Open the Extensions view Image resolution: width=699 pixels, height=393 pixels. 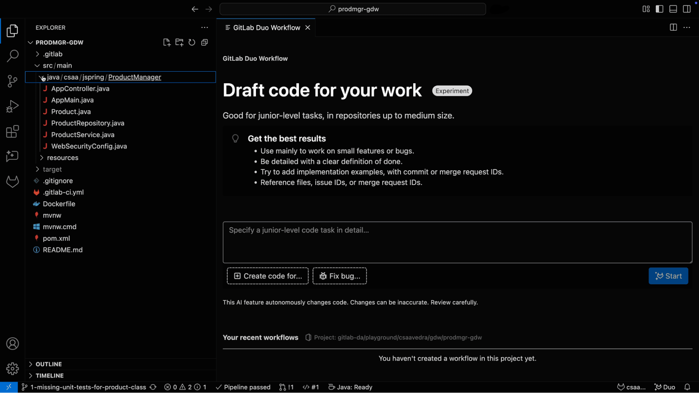coord(12,132)
